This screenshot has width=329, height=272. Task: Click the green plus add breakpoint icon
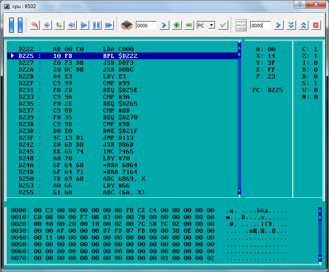pos(177,25)
